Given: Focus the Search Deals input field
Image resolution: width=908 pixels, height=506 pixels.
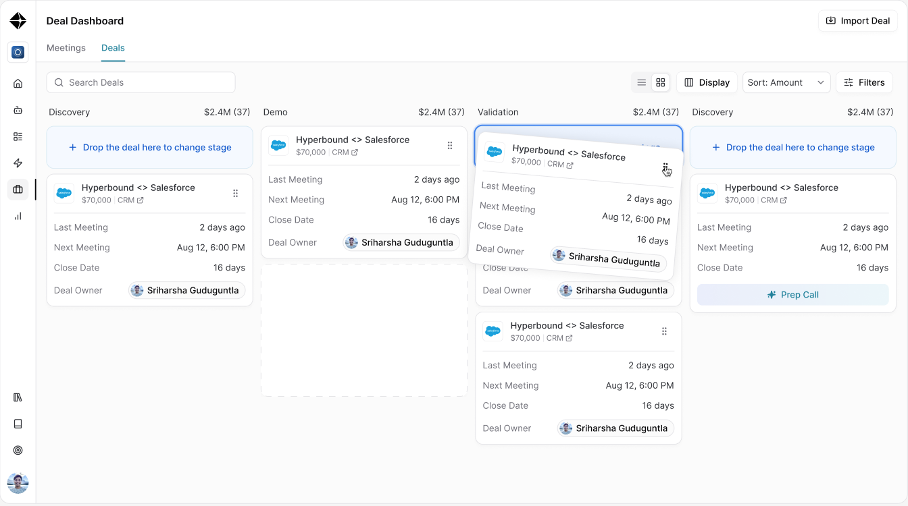Looking at the screenshot, I should click(x=141, y=82).
